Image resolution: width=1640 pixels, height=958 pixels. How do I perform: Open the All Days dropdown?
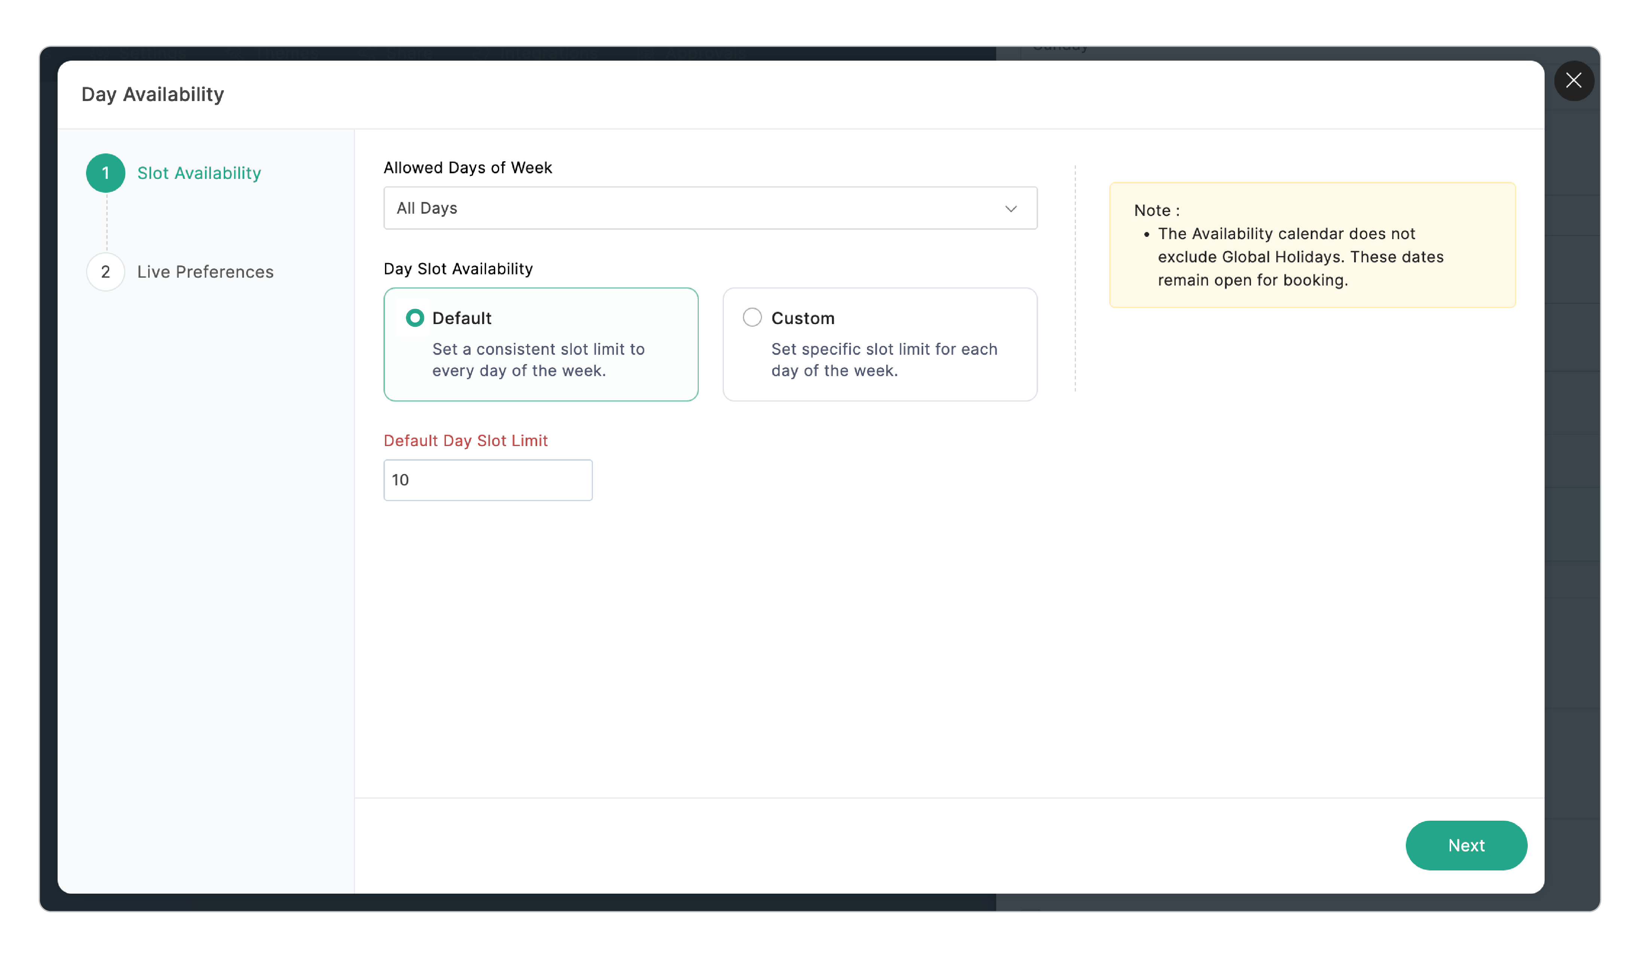pos(710,208)
